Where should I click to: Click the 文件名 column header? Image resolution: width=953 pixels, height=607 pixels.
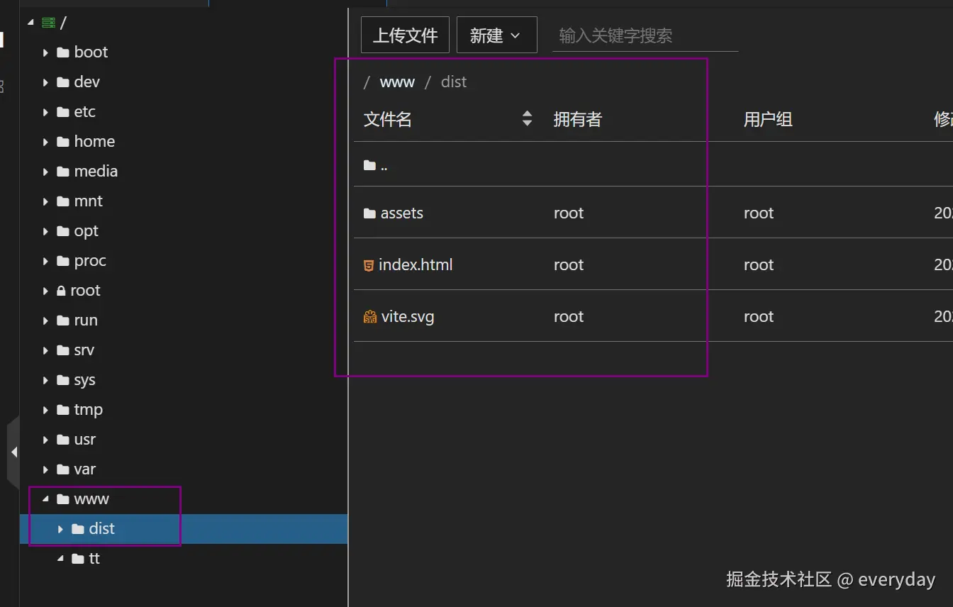click(387, 119)
